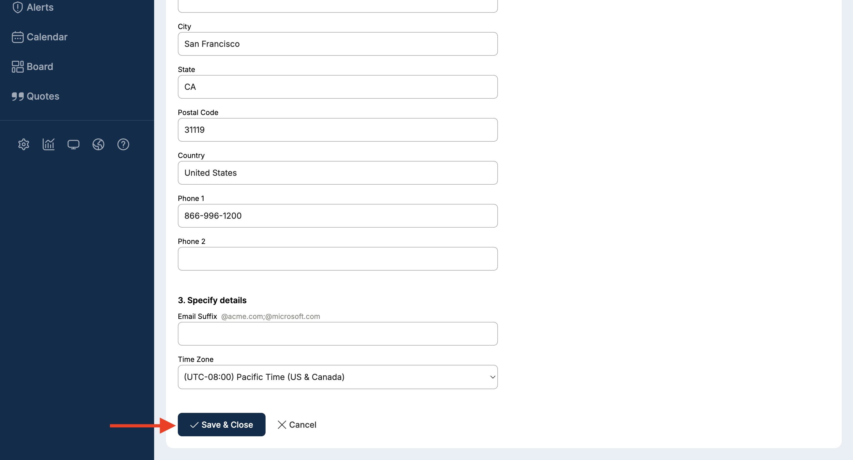Open the settings gear icon

click(23, 144)
